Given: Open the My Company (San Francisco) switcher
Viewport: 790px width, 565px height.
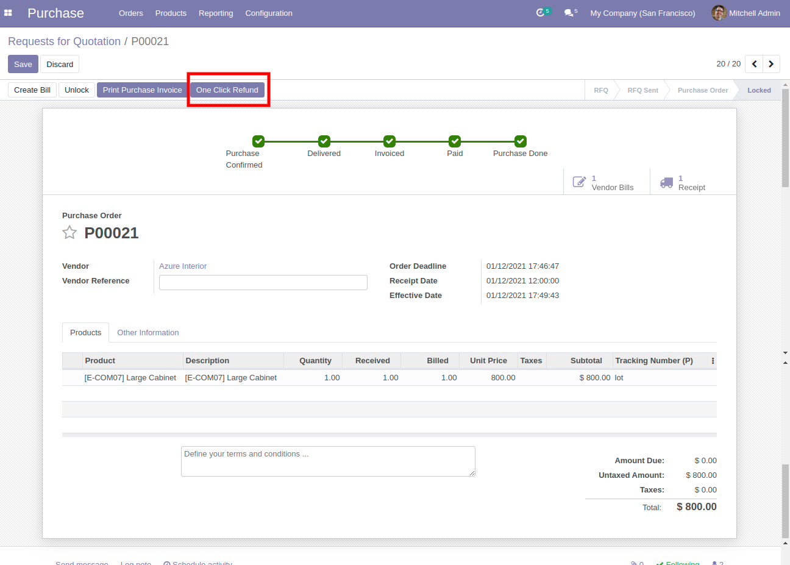Looking at the screenshot, I should click(642, 13).
